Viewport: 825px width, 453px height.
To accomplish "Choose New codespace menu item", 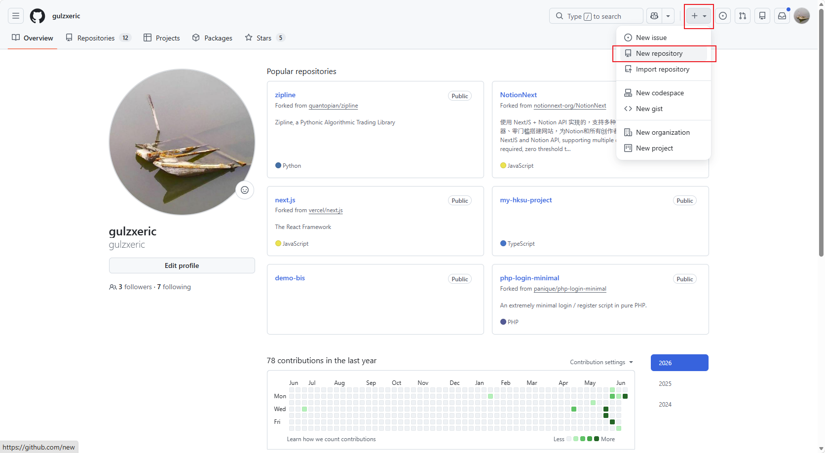I will pos(664,93).
